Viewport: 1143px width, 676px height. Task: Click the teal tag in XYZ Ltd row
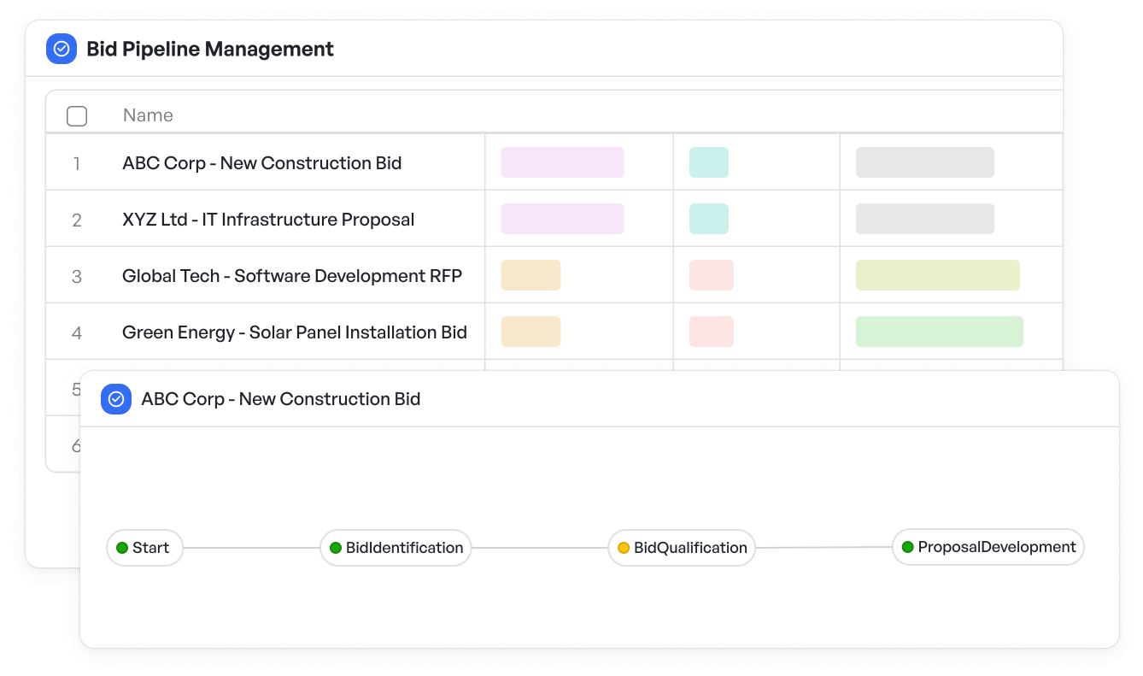coord(709,219)
